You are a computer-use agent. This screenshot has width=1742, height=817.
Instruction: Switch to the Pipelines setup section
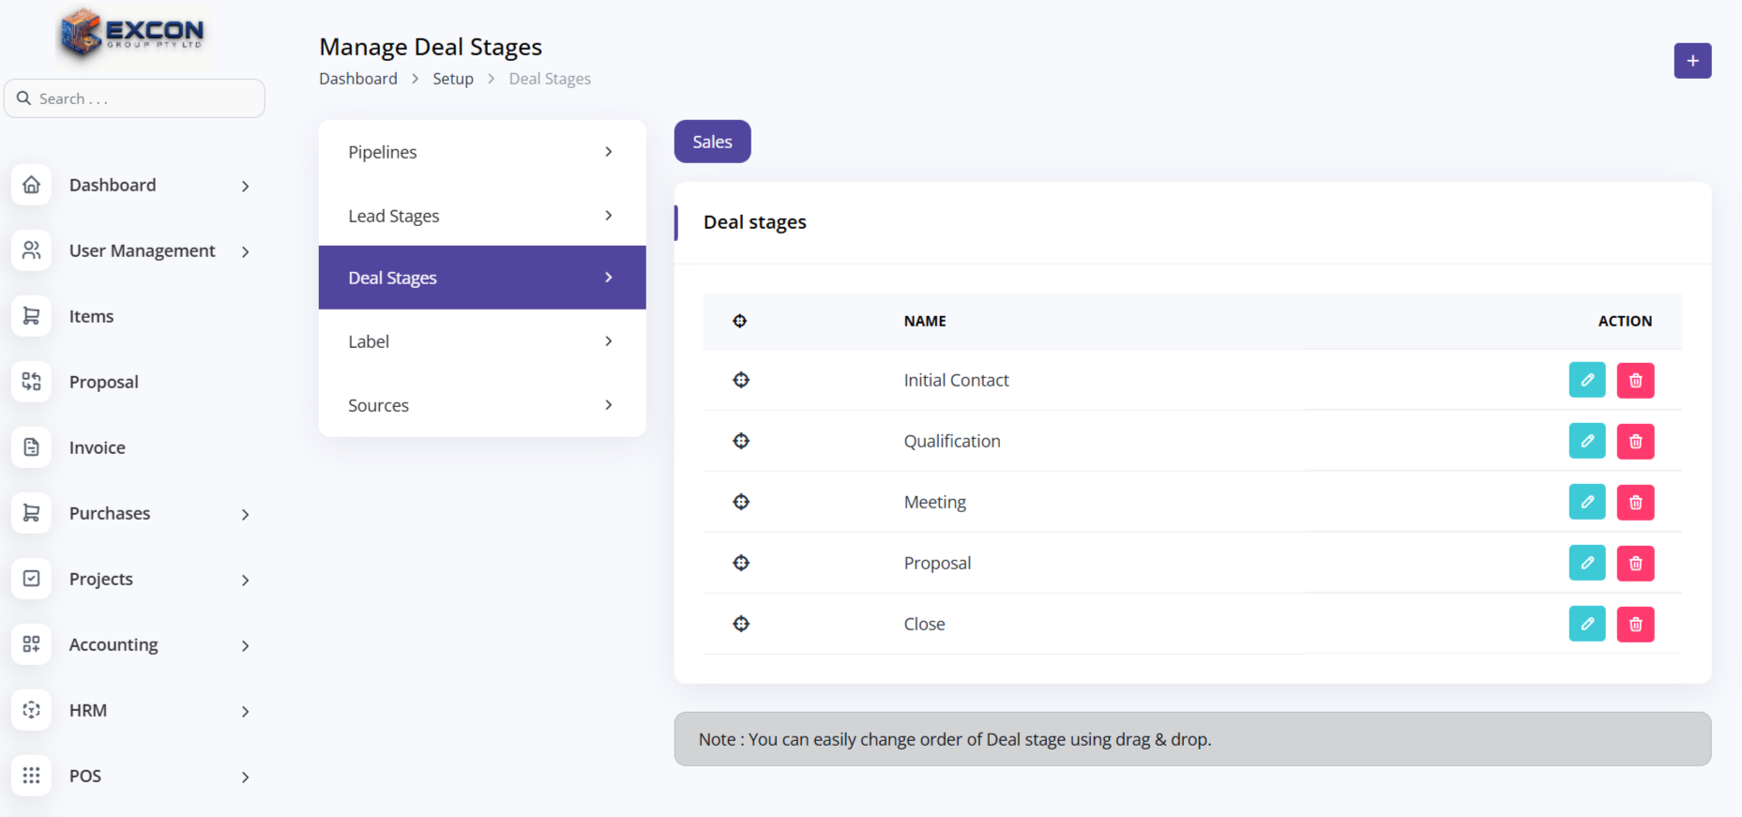pyautogui.click(x=481, y=152)
